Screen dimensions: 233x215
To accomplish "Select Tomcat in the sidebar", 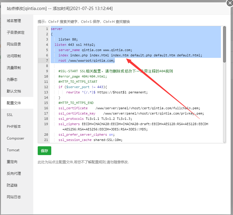I will pos(13,150).
